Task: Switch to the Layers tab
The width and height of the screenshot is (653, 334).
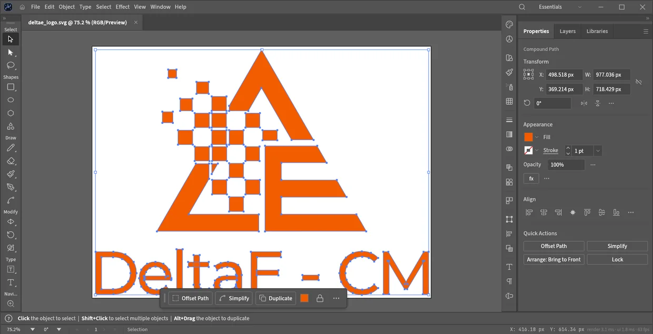Action: click(x=567, y=31)
